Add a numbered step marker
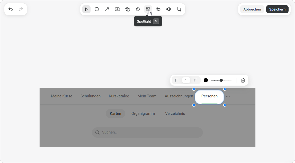295x163 pixels. coord(138,9)
